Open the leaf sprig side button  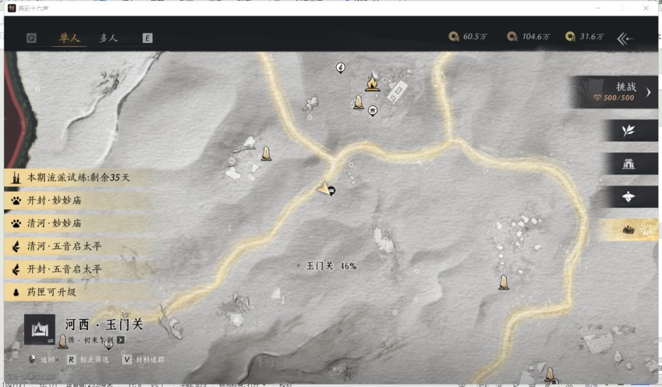coord(628,130)
